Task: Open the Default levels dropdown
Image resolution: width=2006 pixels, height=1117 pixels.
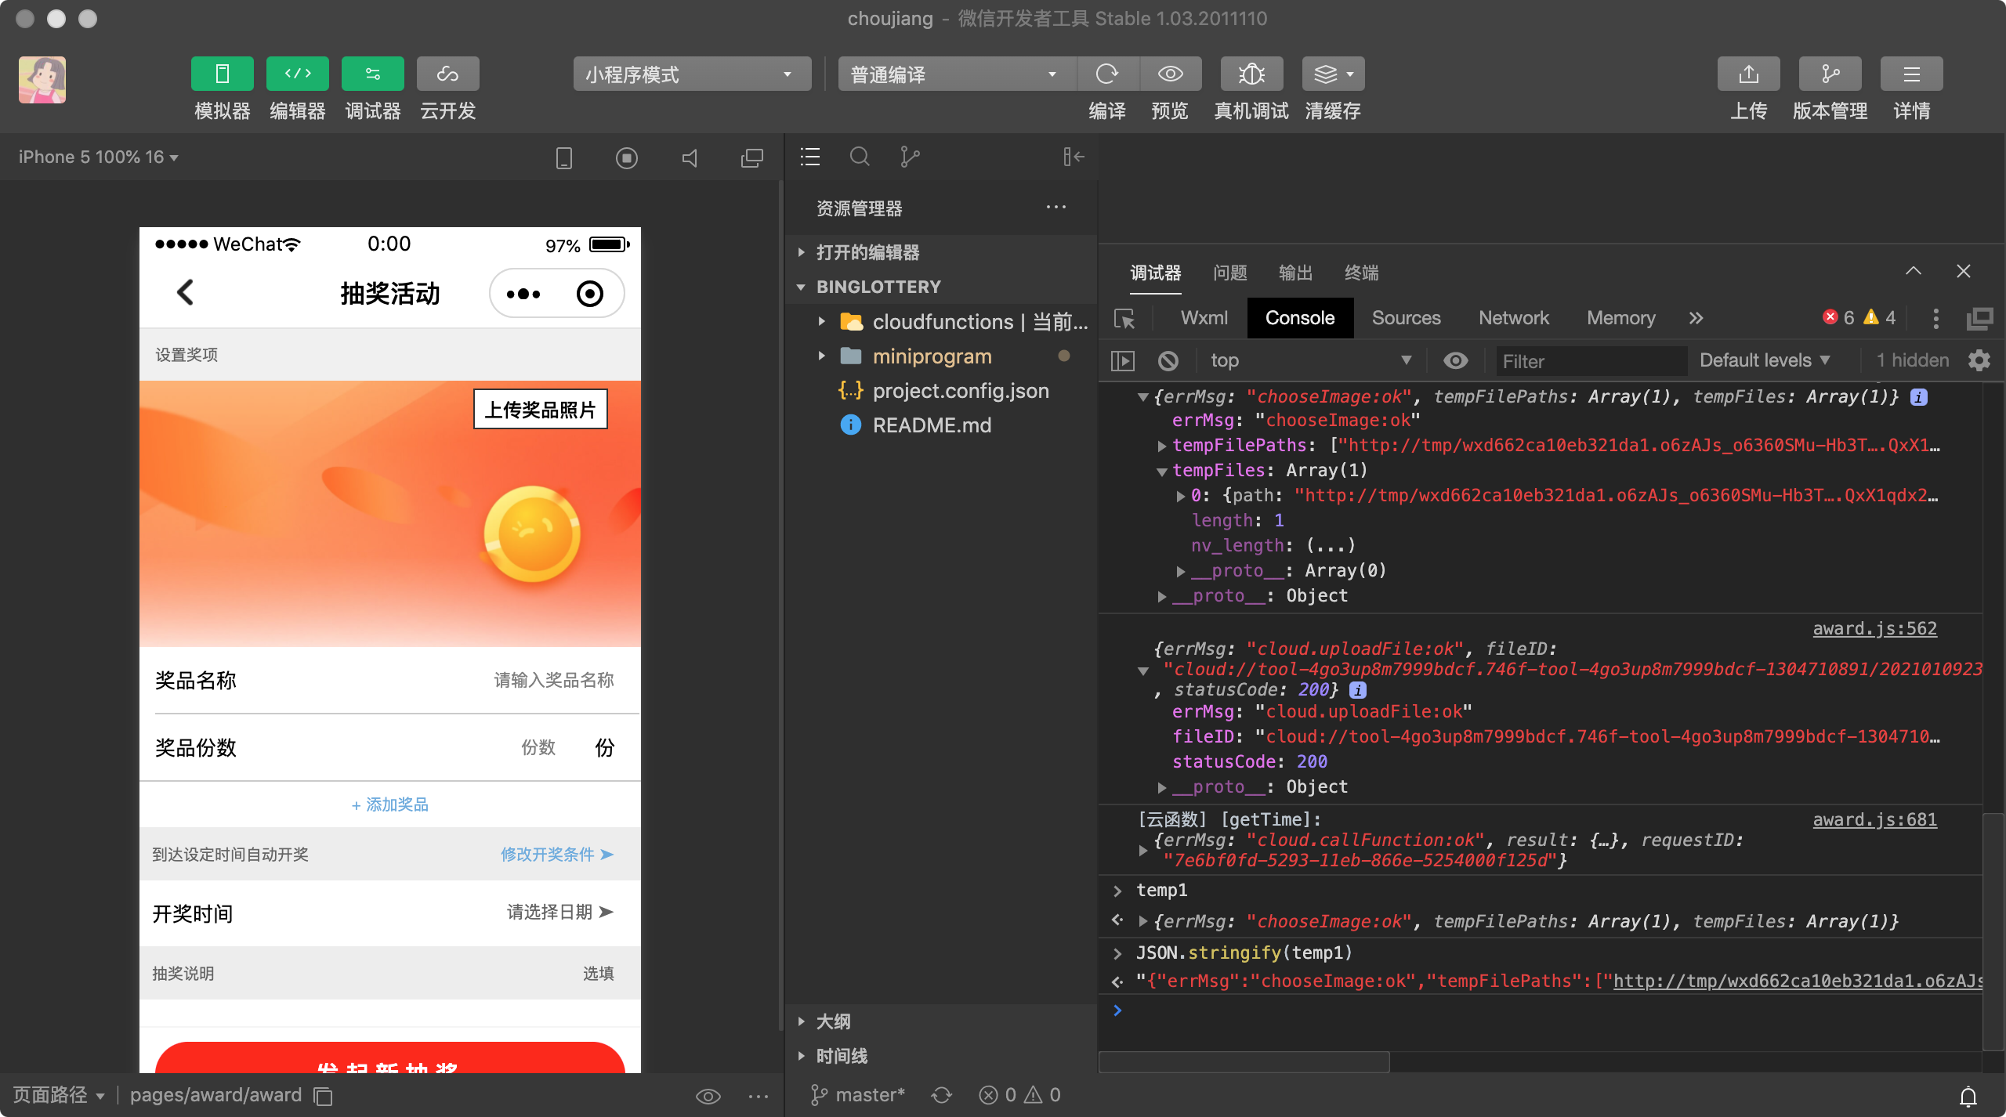Action: tap(1764, 361)
